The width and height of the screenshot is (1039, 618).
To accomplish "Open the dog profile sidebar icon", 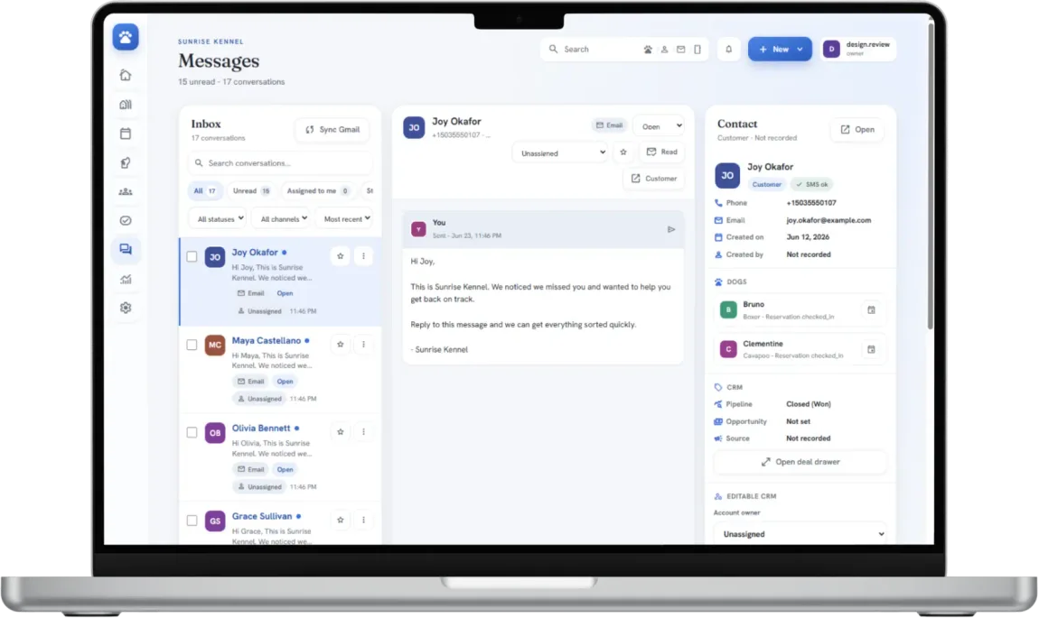I will point(126,162).
